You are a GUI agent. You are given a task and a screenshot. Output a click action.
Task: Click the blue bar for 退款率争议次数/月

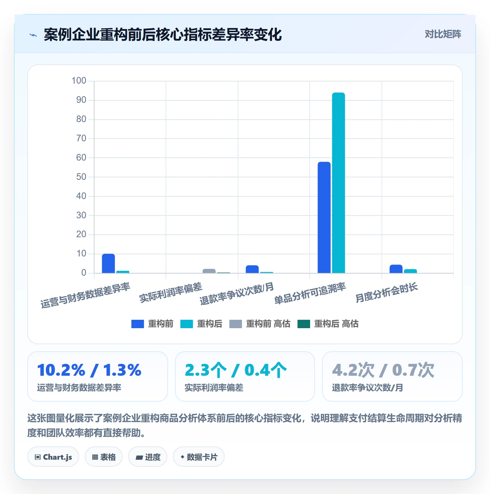point(252,269)
